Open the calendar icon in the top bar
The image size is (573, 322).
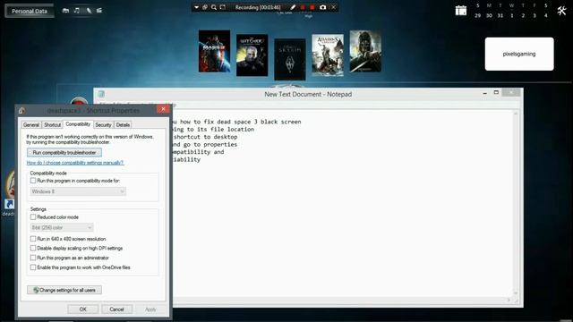(x=461, y=11)
